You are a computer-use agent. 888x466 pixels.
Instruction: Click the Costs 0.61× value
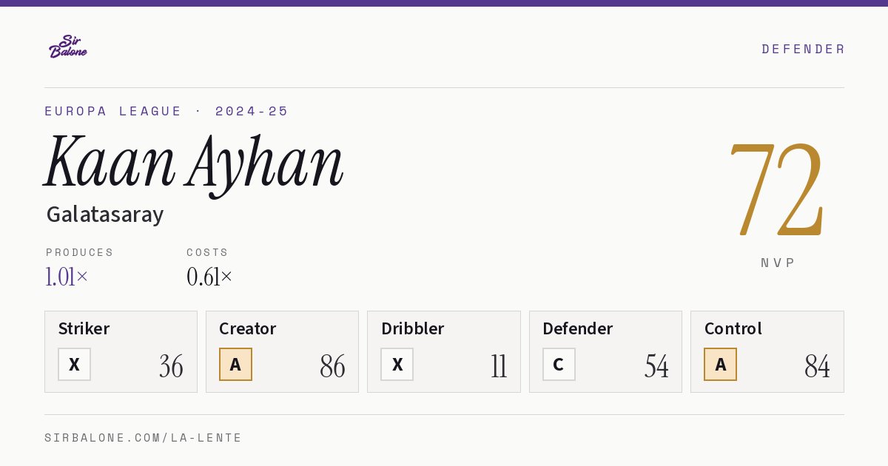(x=209, y=277)
